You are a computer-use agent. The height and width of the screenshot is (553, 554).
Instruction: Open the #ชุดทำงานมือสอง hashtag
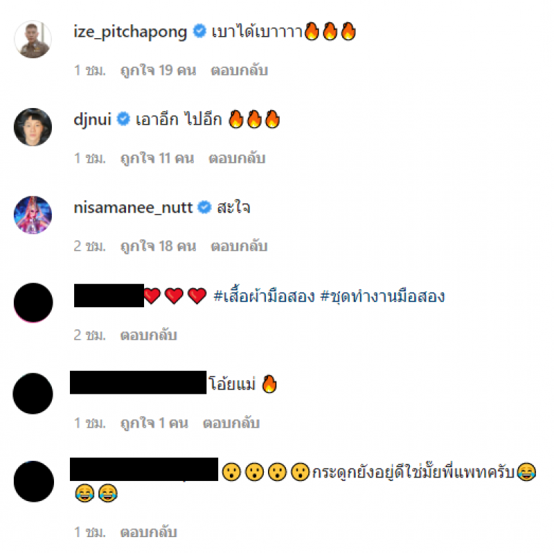382,296
